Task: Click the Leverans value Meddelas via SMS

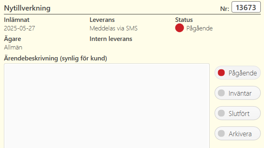Action: click(x=113, y=28)
